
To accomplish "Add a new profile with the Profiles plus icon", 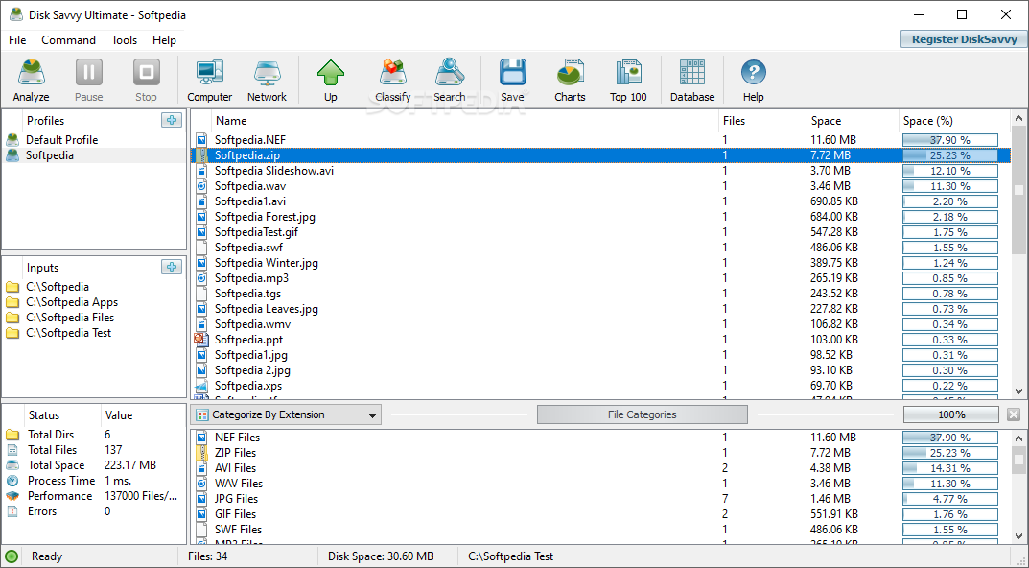I will [172, 120].
